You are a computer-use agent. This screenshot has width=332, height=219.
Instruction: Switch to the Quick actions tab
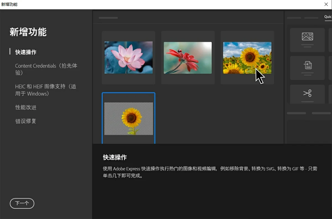328,17
